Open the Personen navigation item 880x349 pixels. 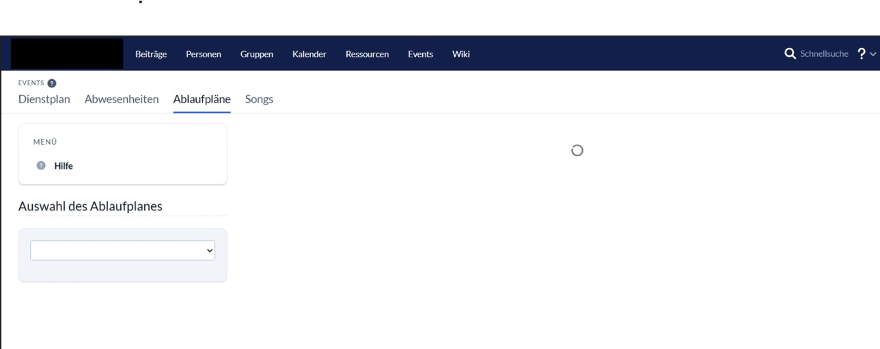204,54
